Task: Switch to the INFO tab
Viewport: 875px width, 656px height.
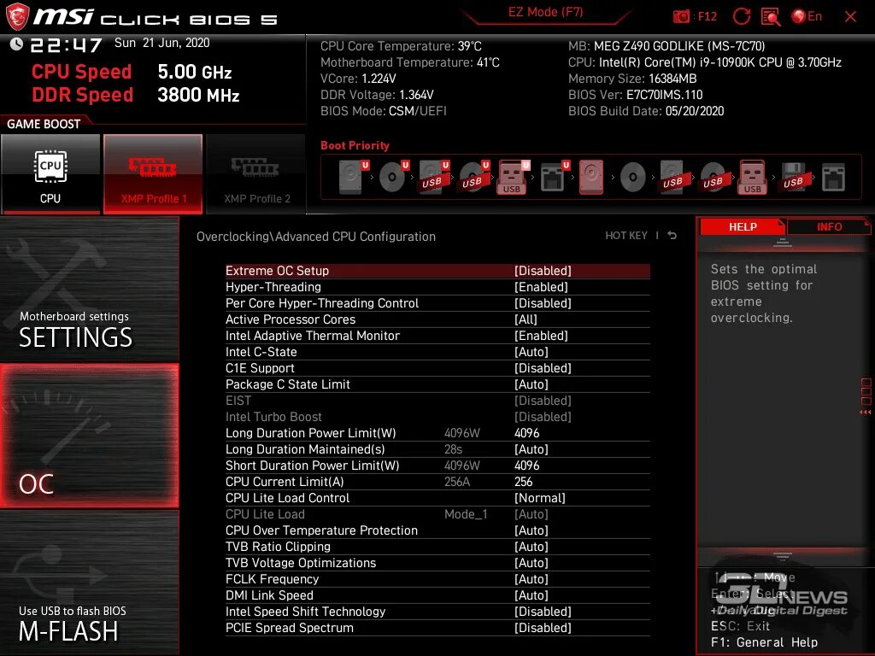Action: click(829, 226)
